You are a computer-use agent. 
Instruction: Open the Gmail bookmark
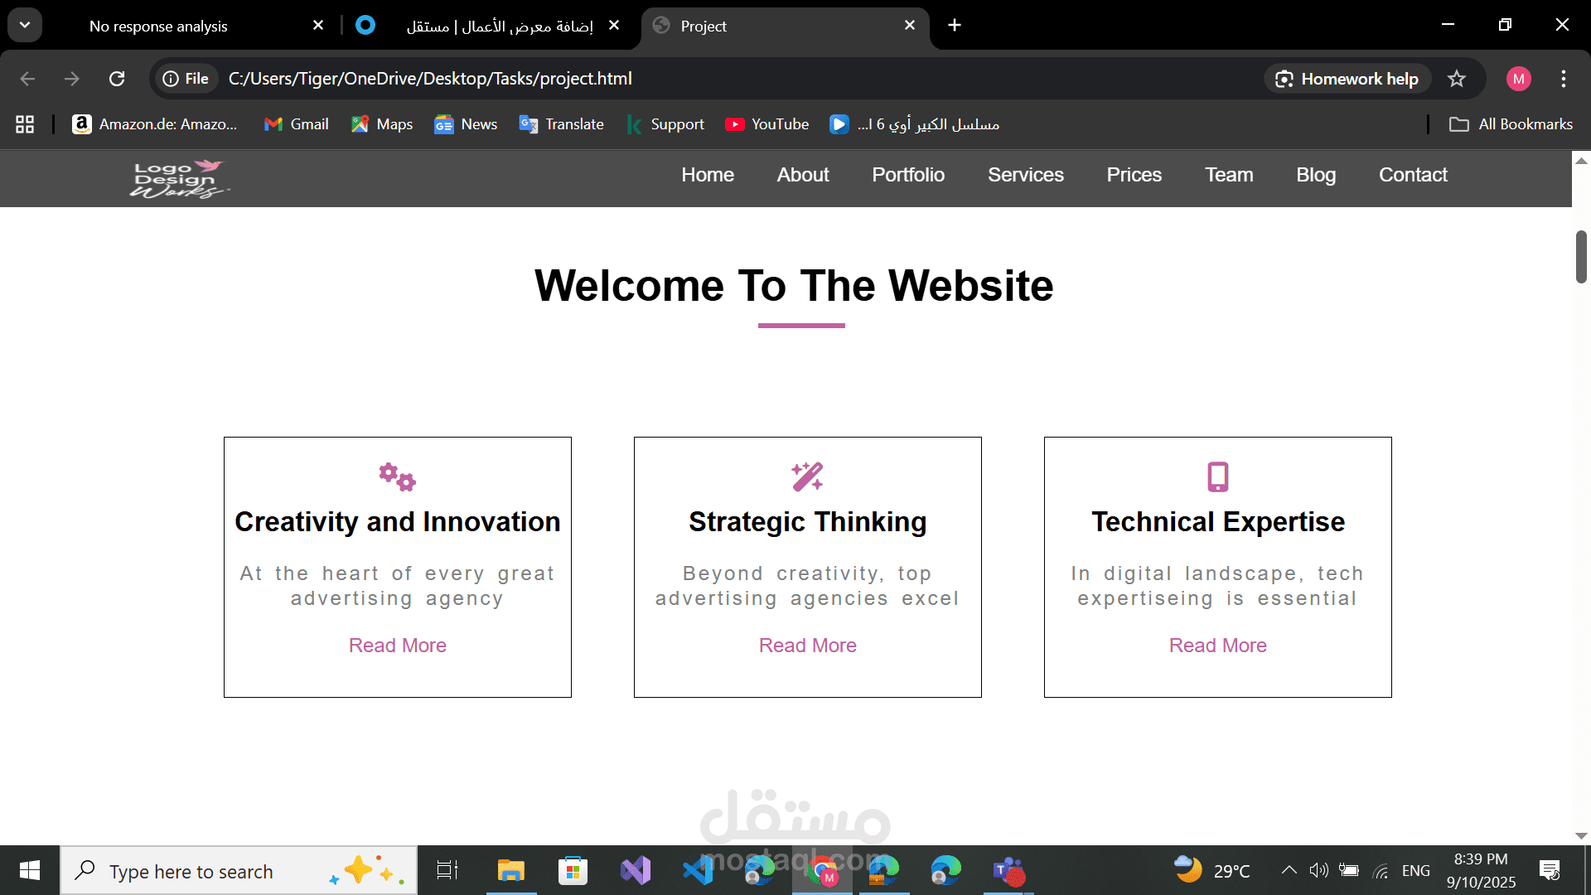(x=296, y=124)
